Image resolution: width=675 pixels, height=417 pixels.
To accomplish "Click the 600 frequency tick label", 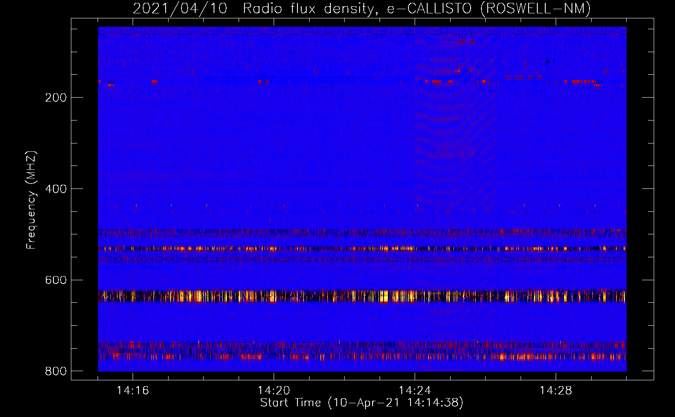I will coord(56,280).
